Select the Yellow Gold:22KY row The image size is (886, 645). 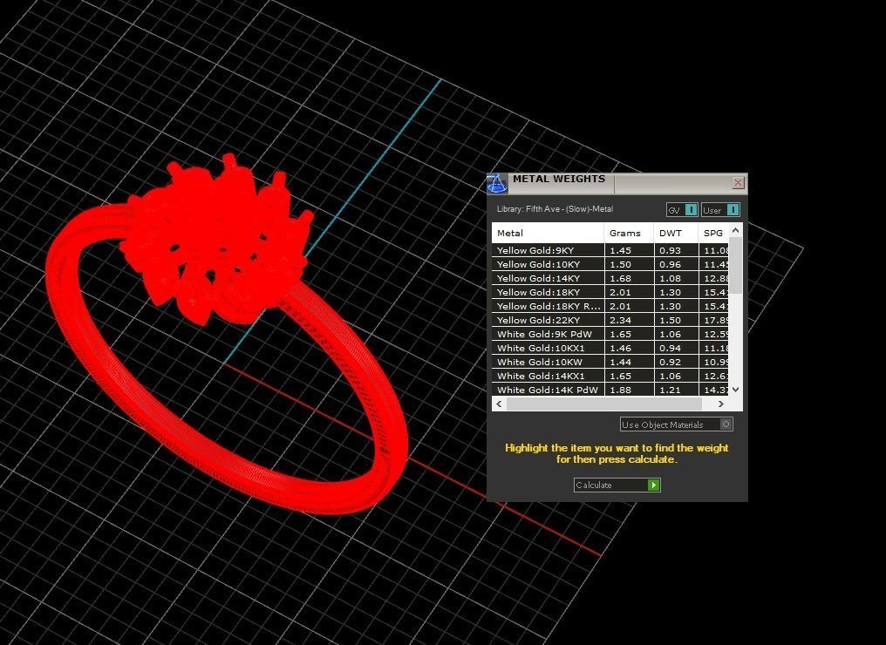610,320
